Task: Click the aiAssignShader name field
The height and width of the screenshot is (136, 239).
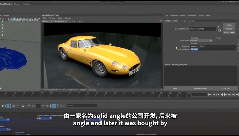Action: [x=203, y=29]
